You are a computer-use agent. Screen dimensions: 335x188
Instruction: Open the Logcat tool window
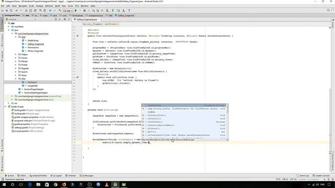(x=57, y=175)
